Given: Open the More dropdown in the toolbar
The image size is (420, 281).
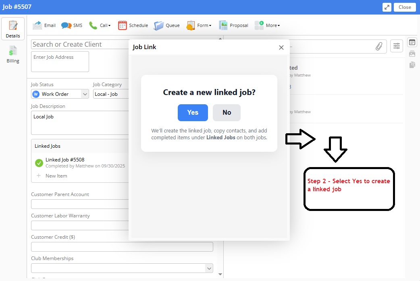Looking at the screenshot, I should pyautogui.click(x=268, y=25).
